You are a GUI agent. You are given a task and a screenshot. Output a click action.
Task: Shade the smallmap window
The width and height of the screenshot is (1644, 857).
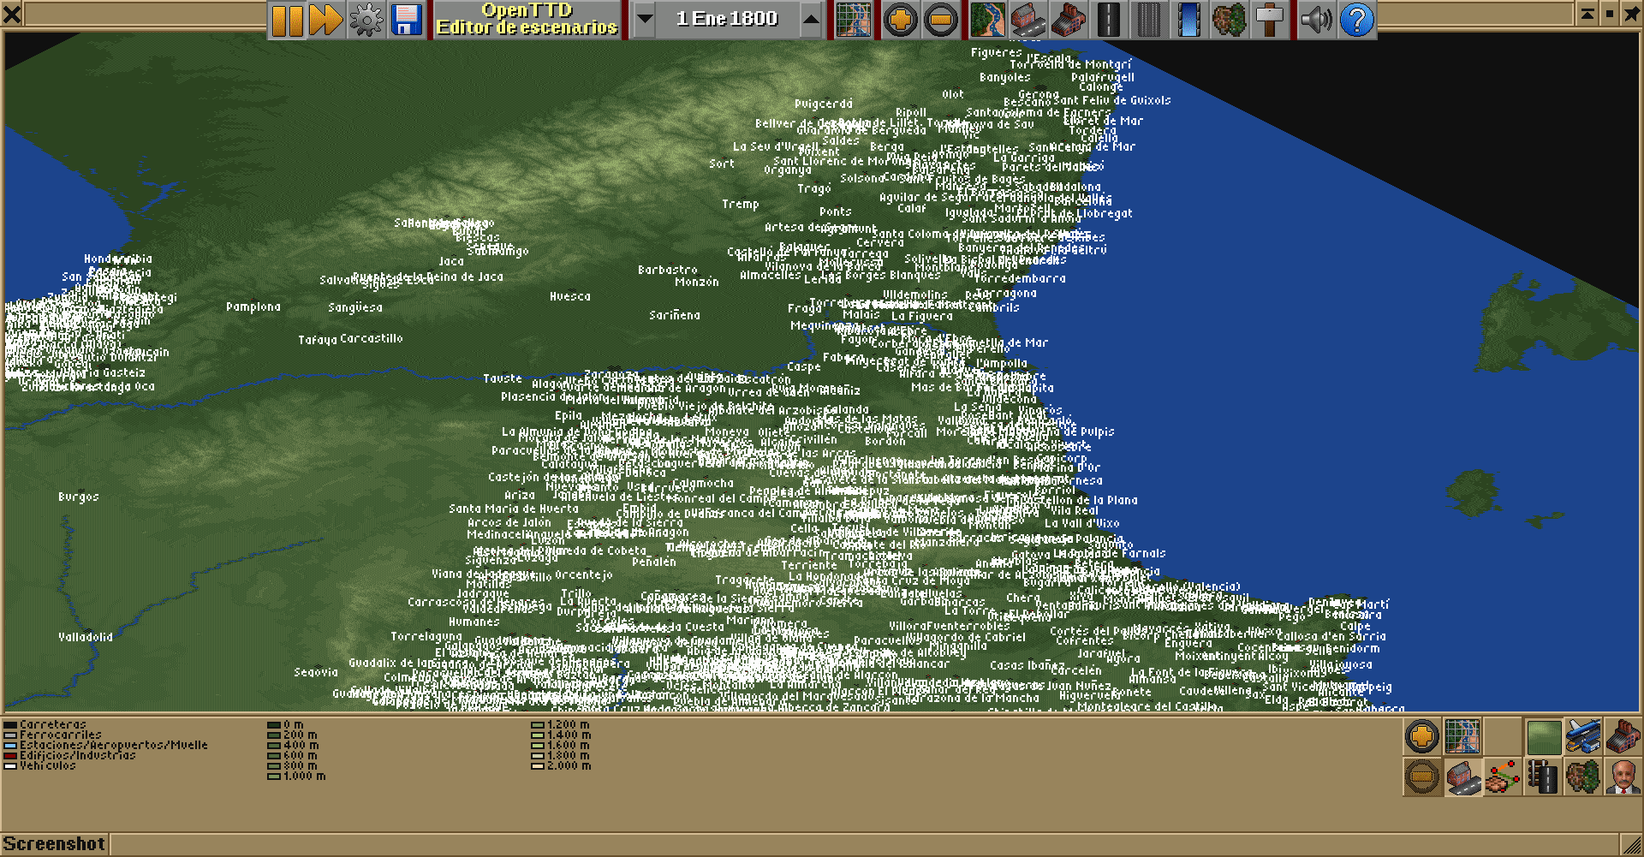[1587, 14]
